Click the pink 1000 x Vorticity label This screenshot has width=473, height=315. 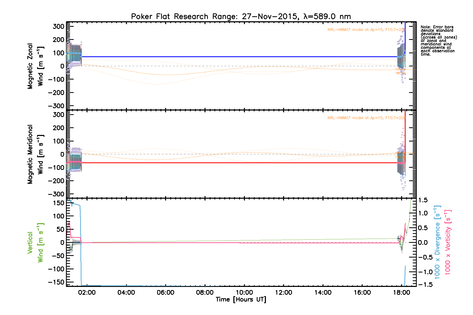[x=448, y=242]
